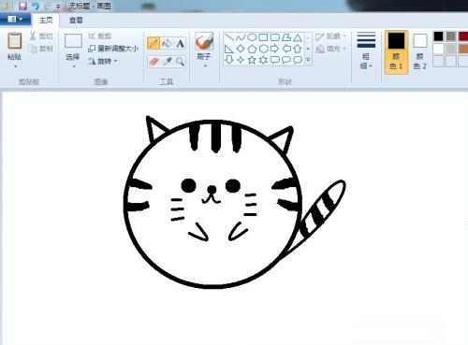Choose the Down arrow shape
The height and width of the screenshot is (345, 468).
coord(229,60)
